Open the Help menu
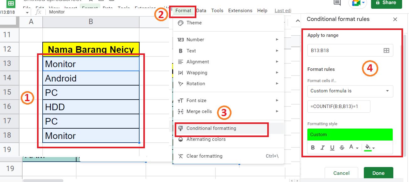Image resolution: width=409 pixels, height=182 pixels. [262, 11]
